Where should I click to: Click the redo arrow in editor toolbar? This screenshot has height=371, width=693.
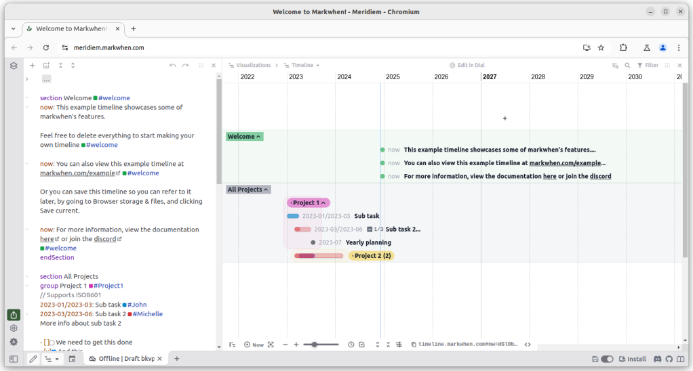186,65
